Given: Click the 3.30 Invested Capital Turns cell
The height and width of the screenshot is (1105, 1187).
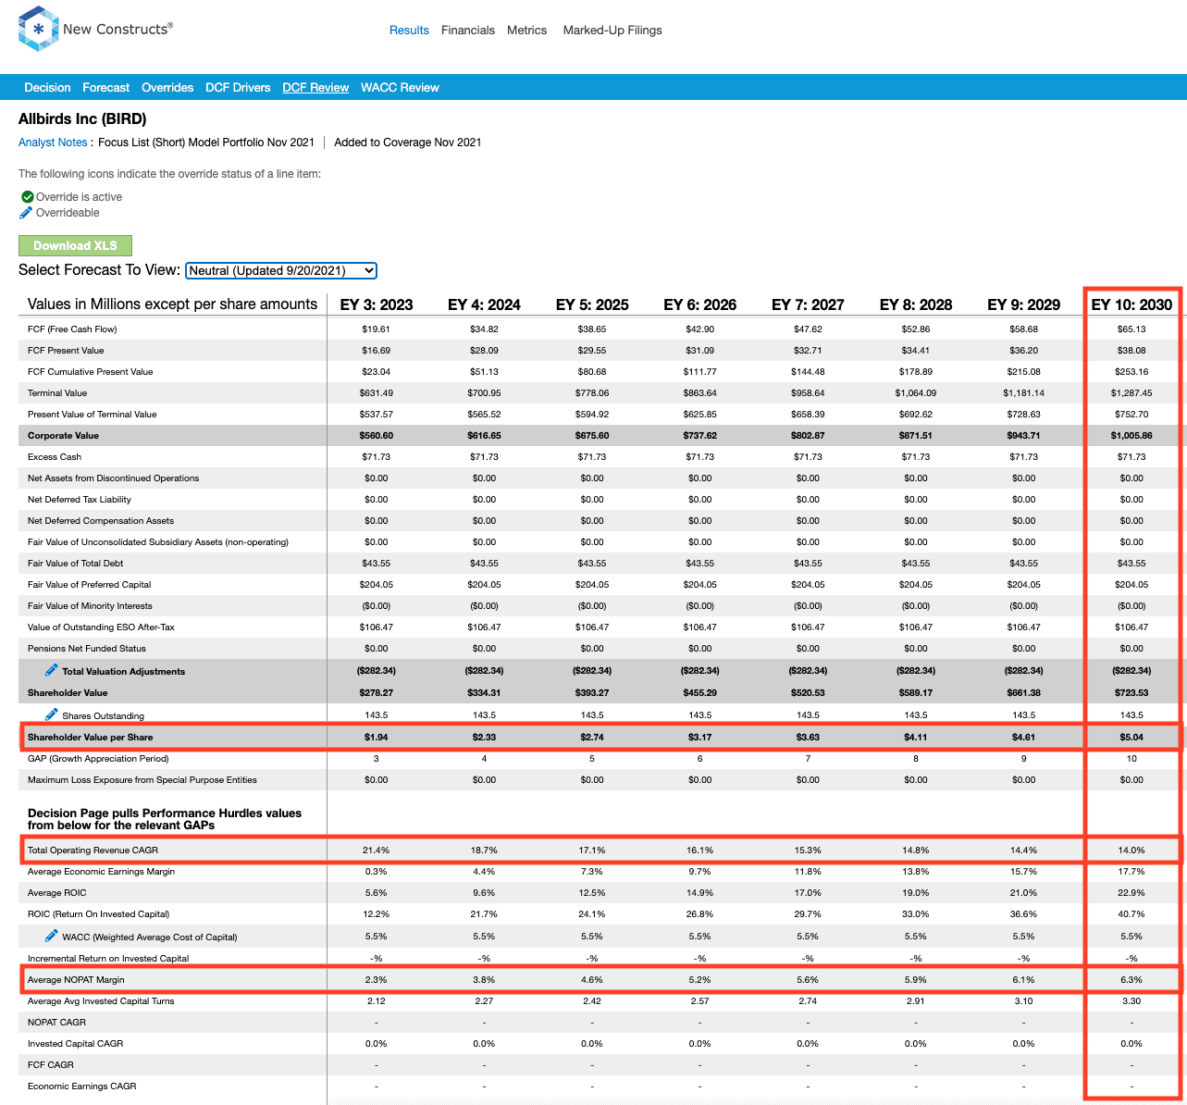Looking at the screenshot, I should tap(1131, 1001).
